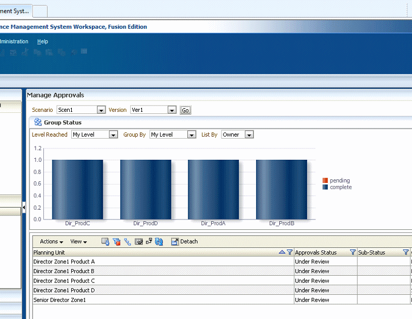Click the Refresh arrows icon in table toolbar
The width and height of the screenshot is (412, 319).
(159, 241)
